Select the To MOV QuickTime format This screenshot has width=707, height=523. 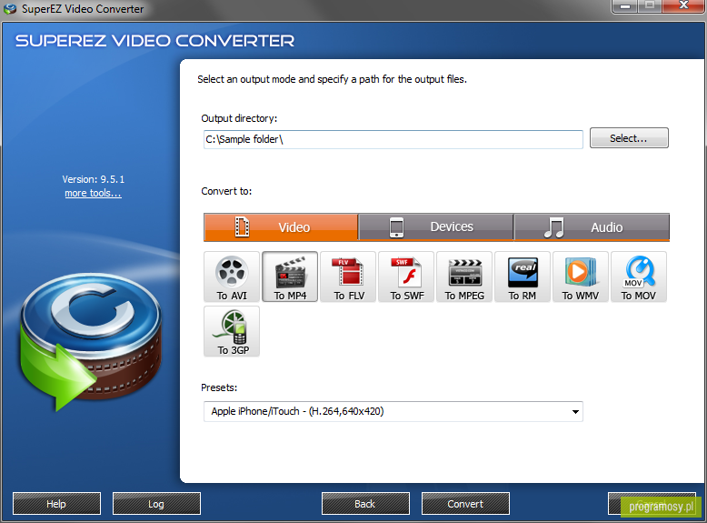(x=639, y=277)
